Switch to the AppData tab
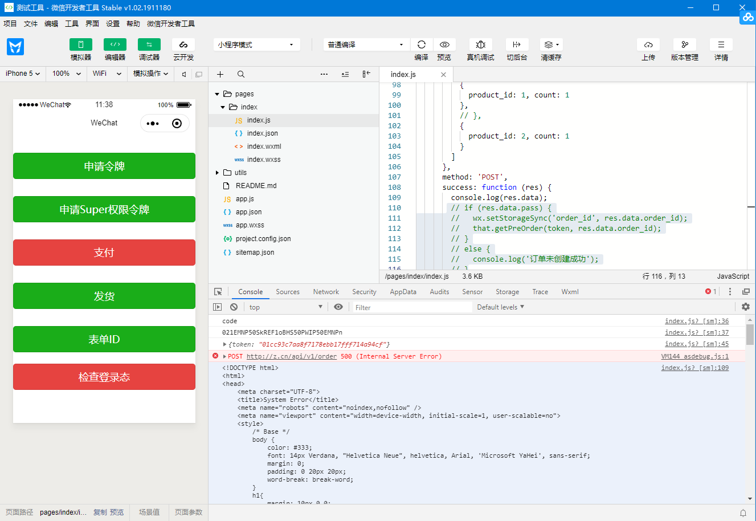Screen dimensions: 756x521 click(403, 292)
